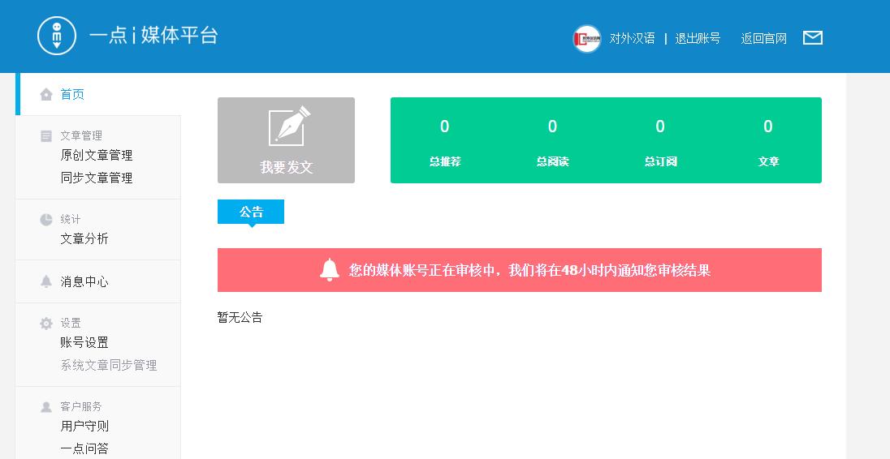Click the bell icon in the red notice

click(x=329, y=270)
